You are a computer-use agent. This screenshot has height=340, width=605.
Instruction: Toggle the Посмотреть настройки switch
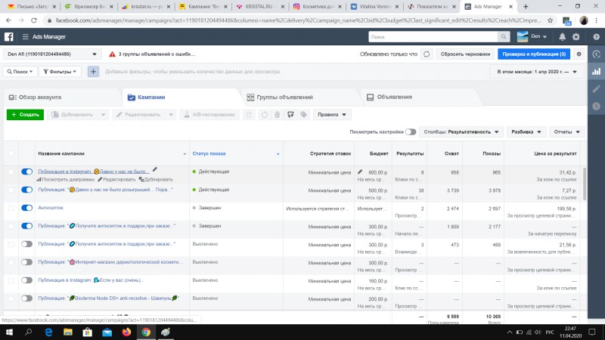point(411,131)
